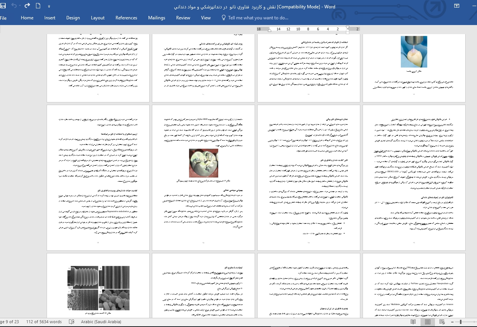Click the Tell me what you want to do box
This screenshot has height=327, width=477.
(258, 18)
